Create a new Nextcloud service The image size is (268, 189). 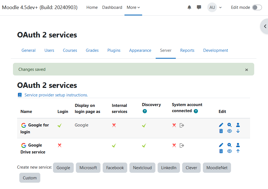pos(142,168)
